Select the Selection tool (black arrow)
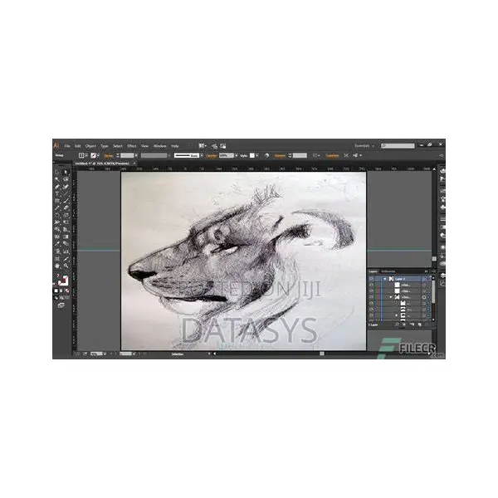Image resolution: width=498 pixels, height=498 pixels. (x=57, y=172)
